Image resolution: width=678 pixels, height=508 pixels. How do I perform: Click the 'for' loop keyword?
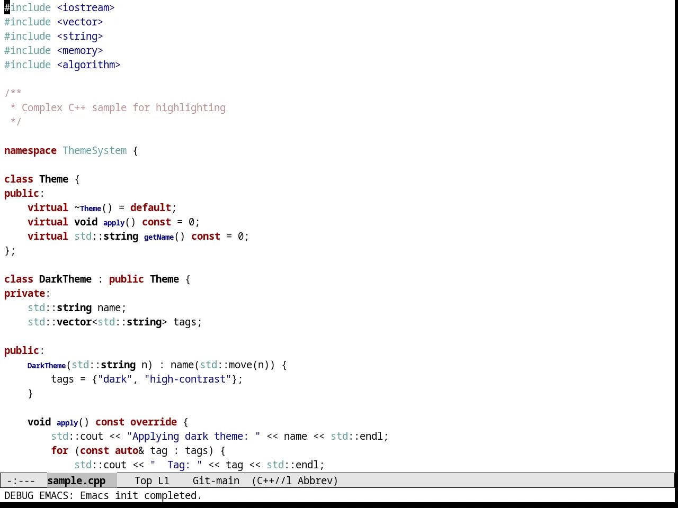[59, 450]
